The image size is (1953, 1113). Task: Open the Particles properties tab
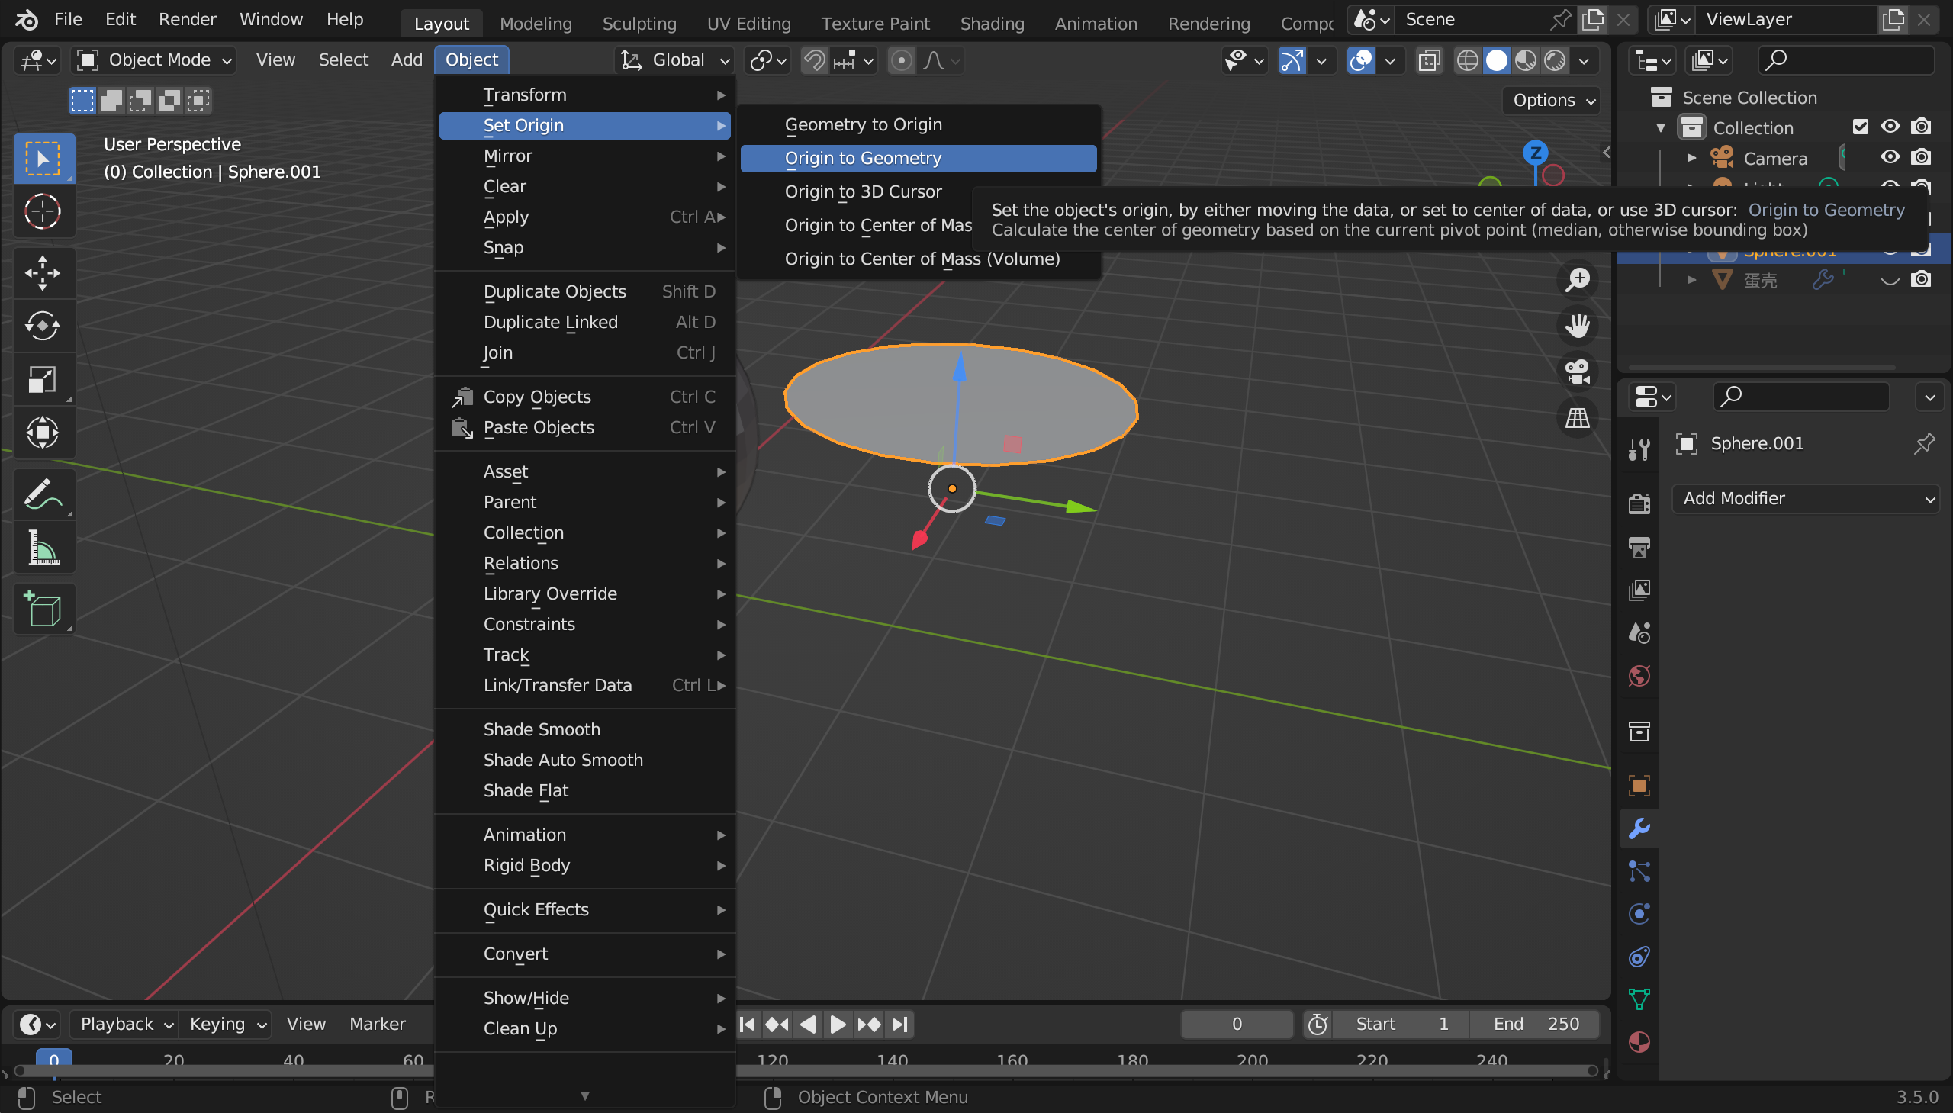[x=1639, y=871]
